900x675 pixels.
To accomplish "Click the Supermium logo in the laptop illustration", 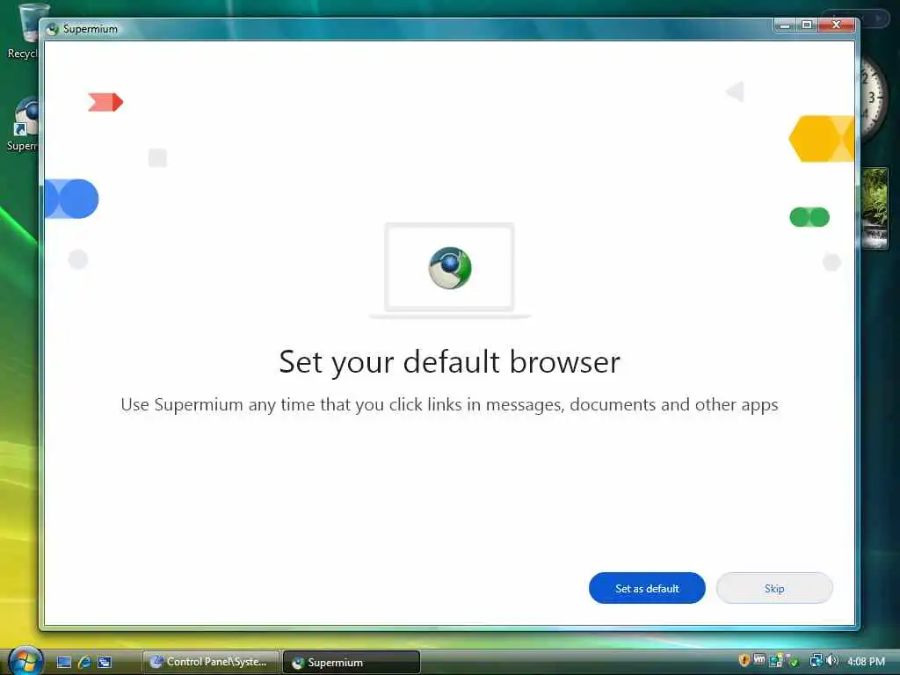I will click(x=450, y=267).
